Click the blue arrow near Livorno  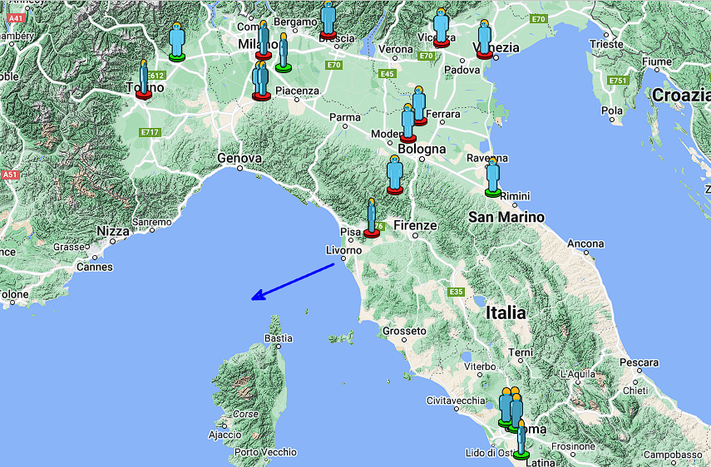tap(294, 281)
